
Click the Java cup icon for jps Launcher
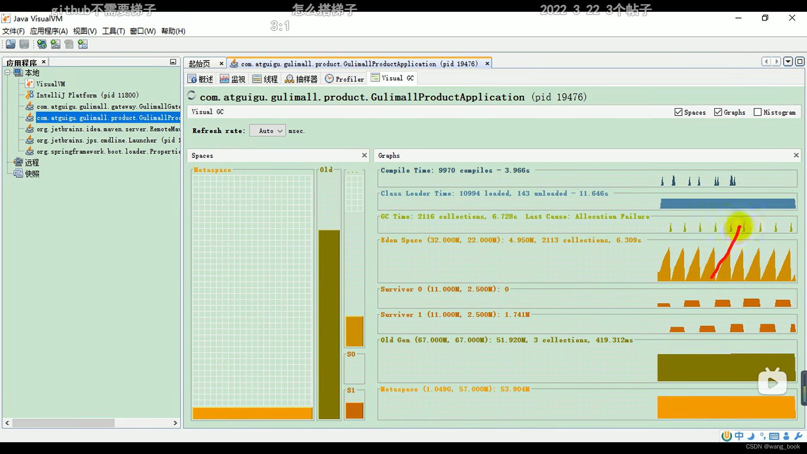click(29, 140)
